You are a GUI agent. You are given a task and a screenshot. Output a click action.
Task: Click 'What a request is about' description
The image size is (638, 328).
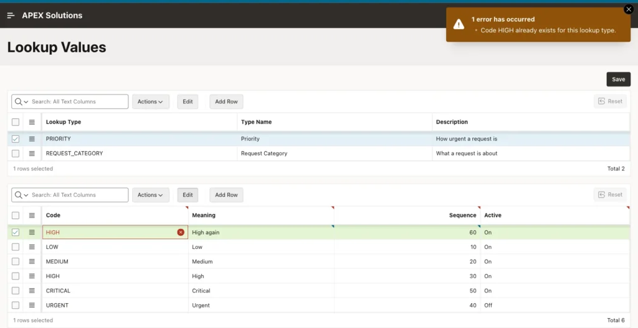click(x=467, y=154)
